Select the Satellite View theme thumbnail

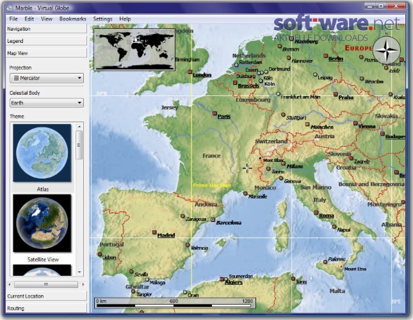click(42, 223)
